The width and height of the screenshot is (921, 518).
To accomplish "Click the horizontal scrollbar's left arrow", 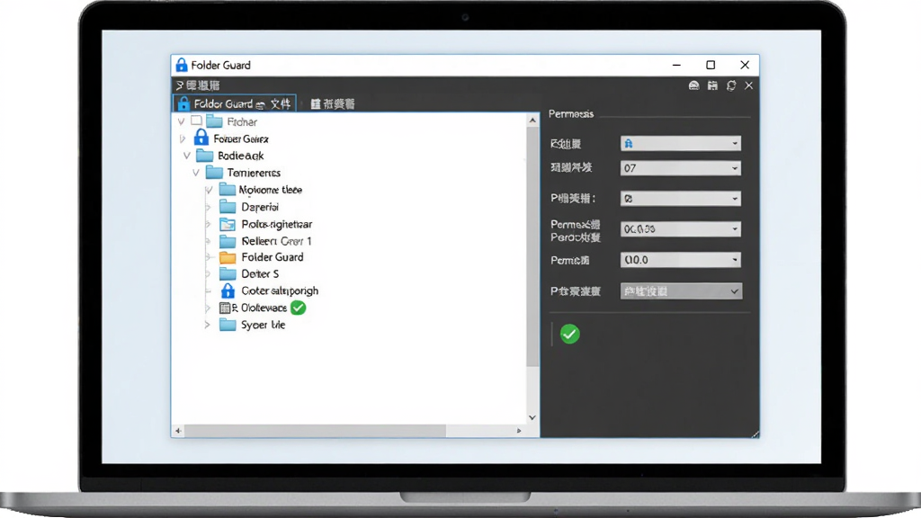I will click(x=178, y=431).
